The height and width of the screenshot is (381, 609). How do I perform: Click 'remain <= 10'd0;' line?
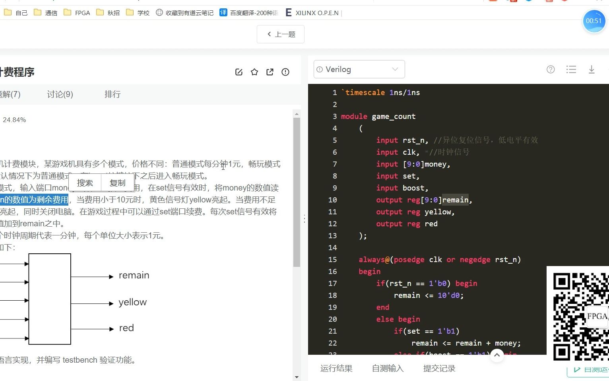coord(429,295)
